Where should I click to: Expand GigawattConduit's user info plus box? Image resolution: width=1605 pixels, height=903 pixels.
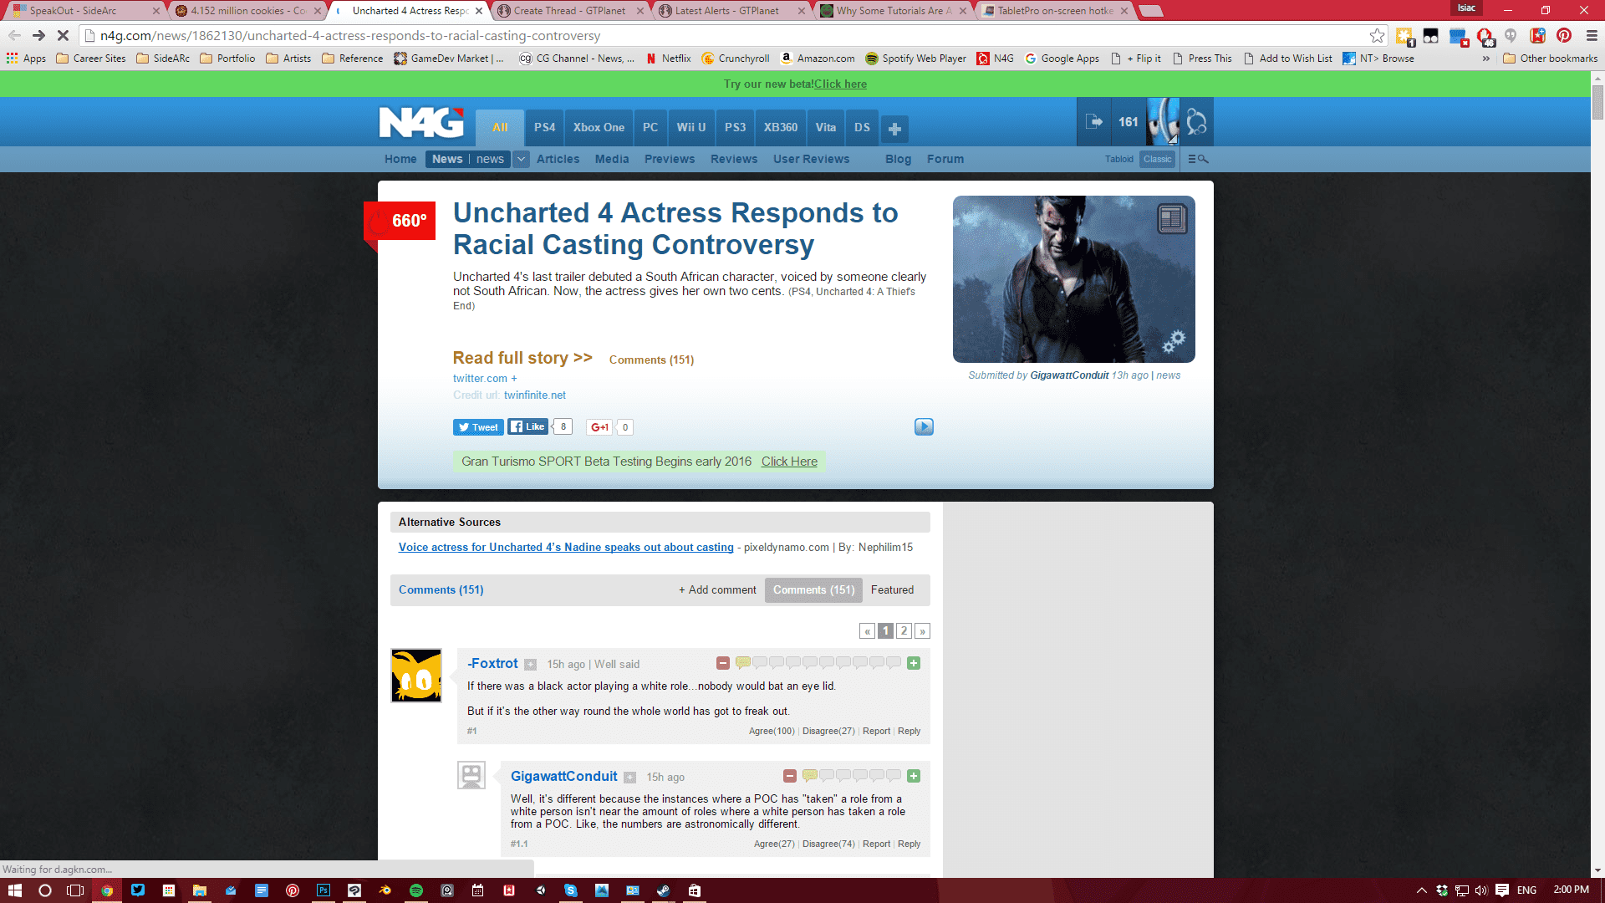pos(630,778)
